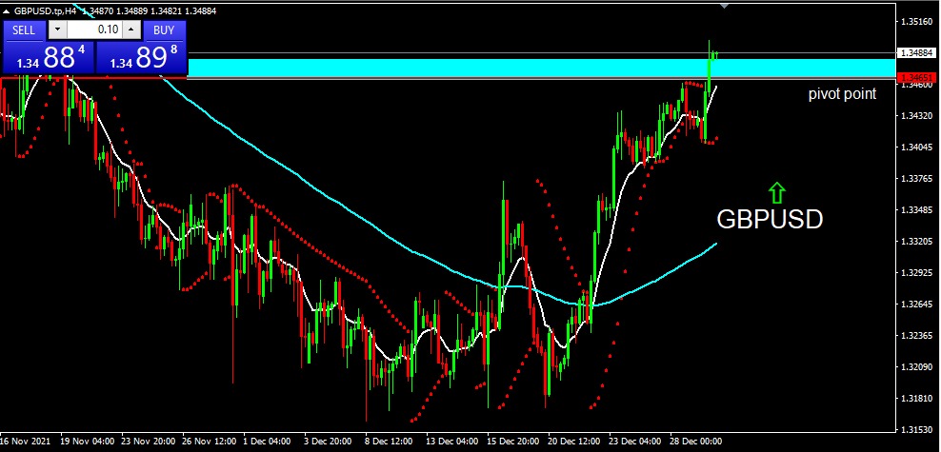Click the current price tag 1.34884

pyautogui.click(x=916, y=52)
